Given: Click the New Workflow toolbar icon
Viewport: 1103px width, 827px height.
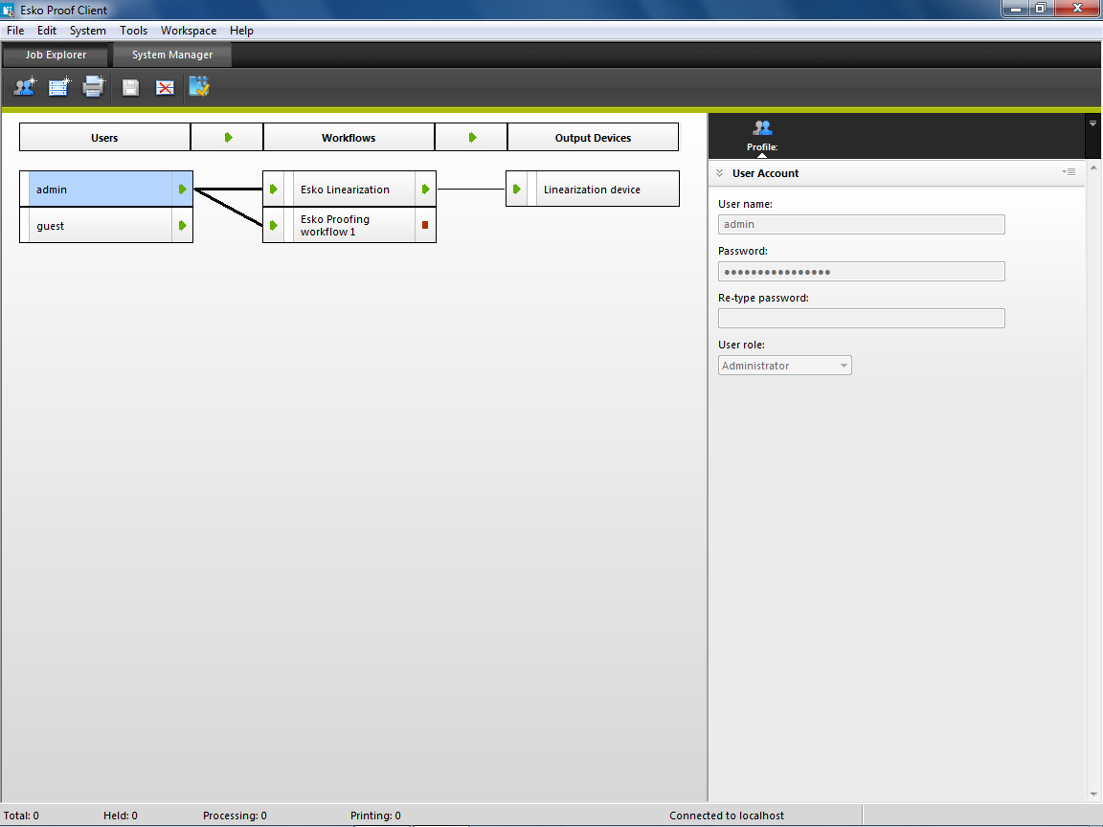Looking at the screenshot, I should [59, 87].
